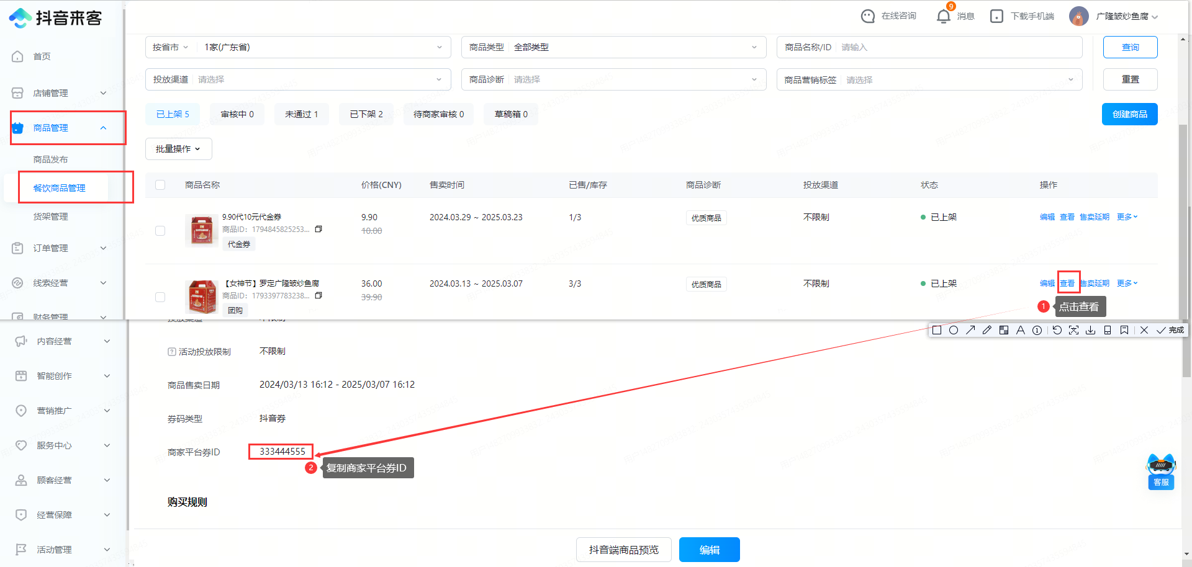Click 查看 for 罗定广隆皱纱鱼腐 row
1192x567 pixels.
1067,283
